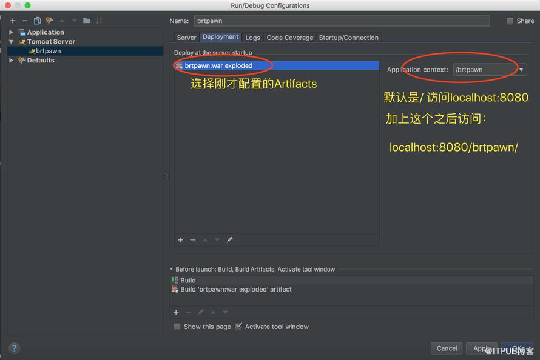Copy the selected configuration
The image size is (540, 360).
pos(37,21)
